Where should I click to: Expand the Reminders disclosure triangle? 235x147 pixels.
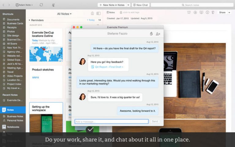29,20
